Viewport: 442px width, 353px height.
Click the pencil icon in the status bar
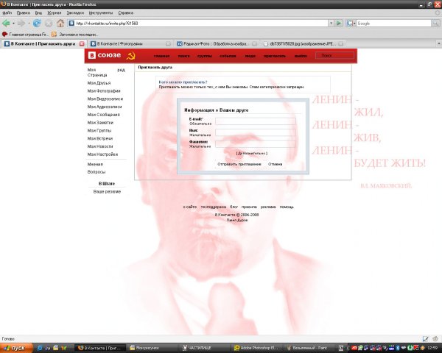point(425,339)
